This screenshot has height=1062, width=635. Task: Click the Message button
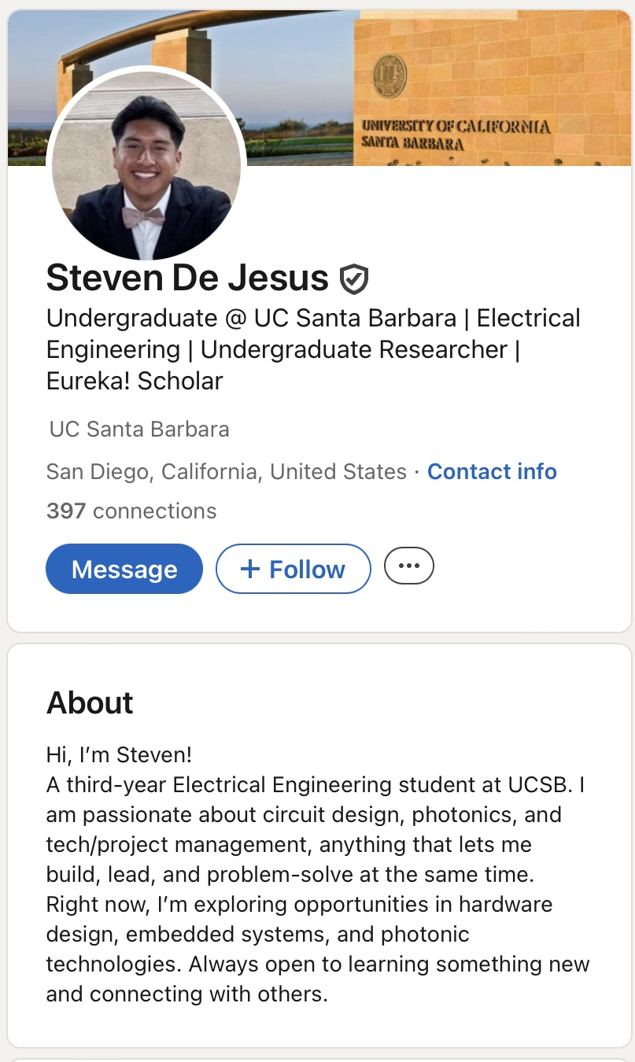pos(124,569)
